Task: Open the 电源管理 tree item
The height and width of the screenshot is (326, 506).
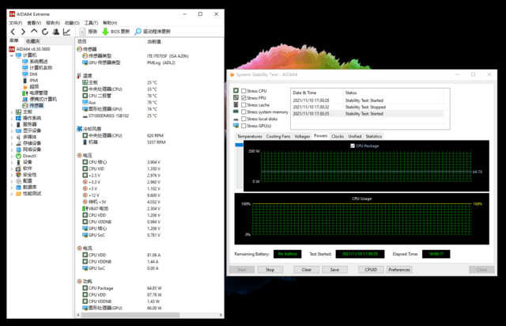Action: pos(35,93)
